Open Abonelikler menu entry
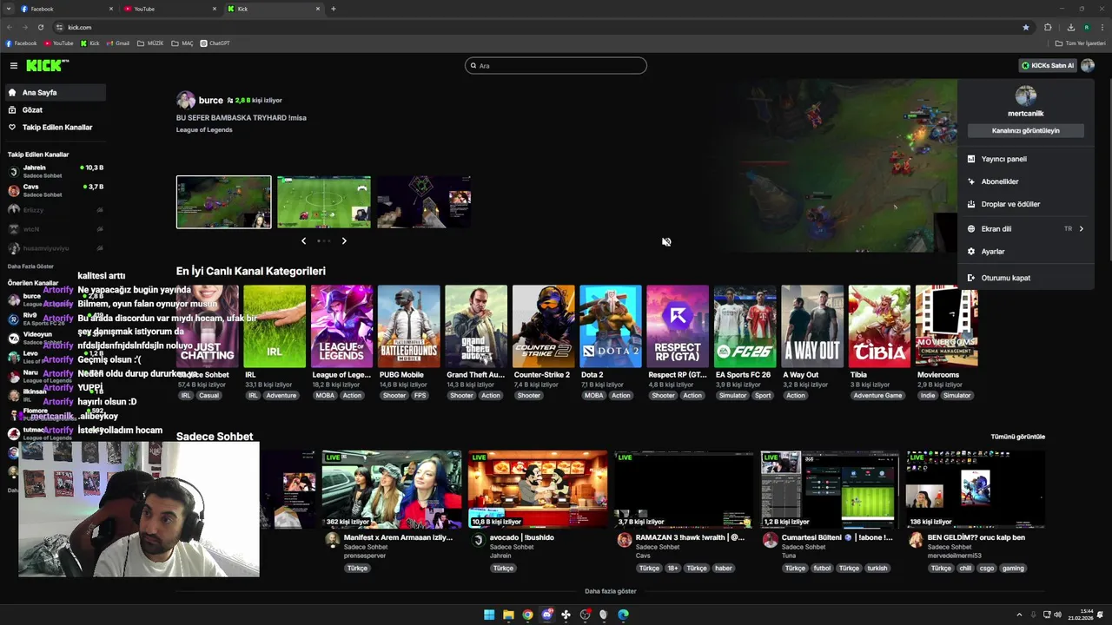Screen dimensions: 1112x625 pyautogui.click(x=1026, y=181)
